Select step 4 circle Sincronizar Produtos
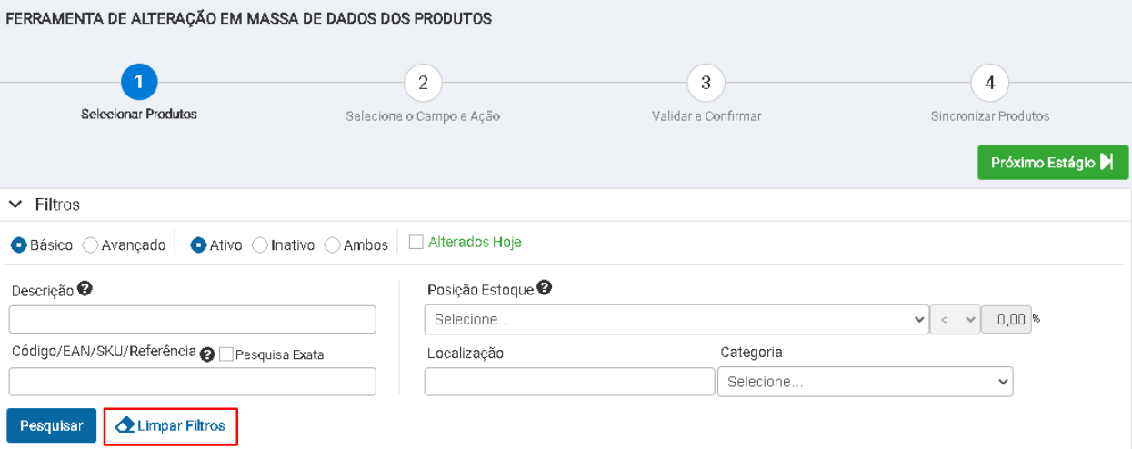1132x449 pixels. [x=989, y=83]
